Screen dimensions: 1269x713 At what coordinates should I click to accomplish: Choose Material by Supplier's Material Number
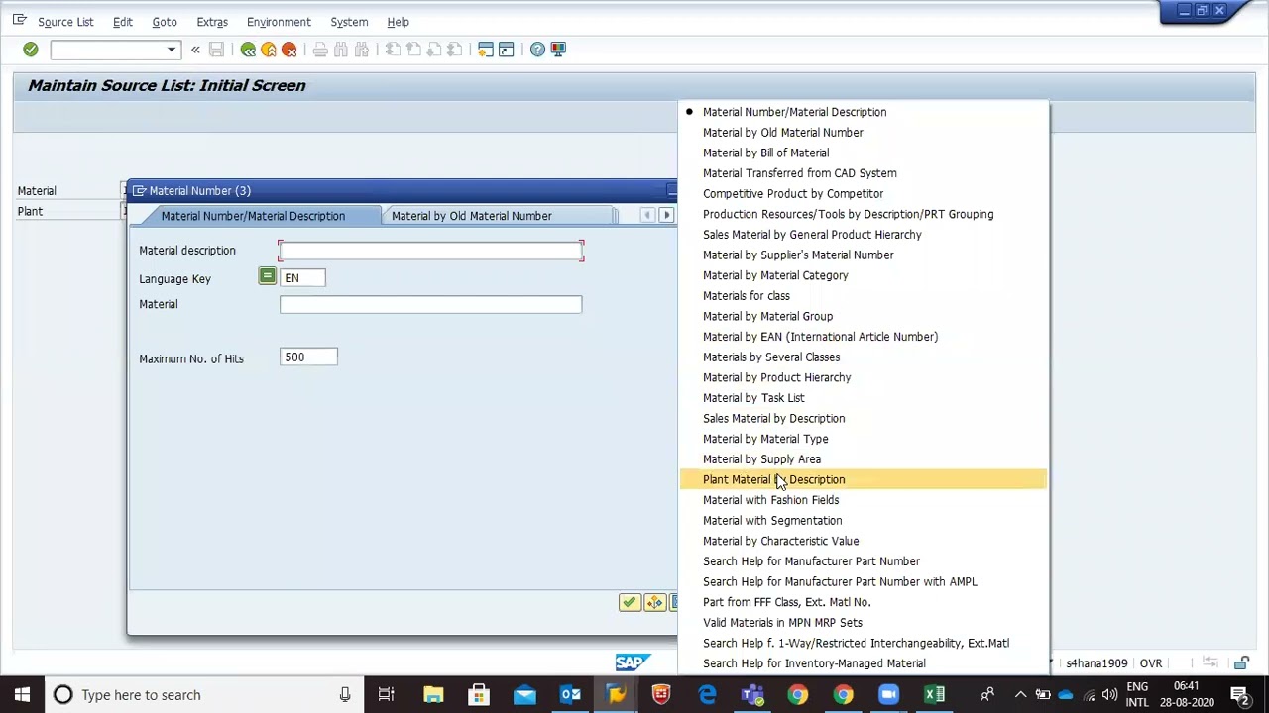pos(798,255)
